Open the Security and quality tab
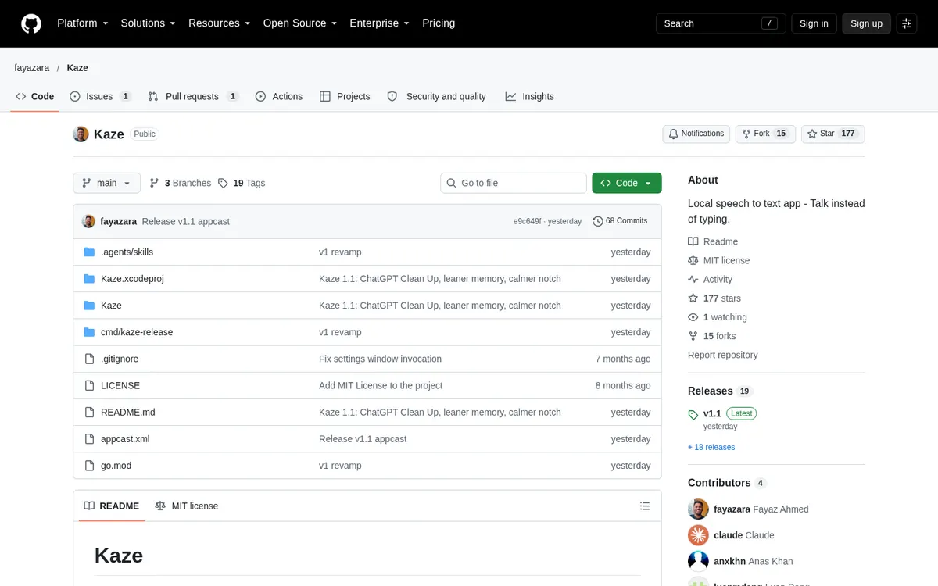Screen dimensions: 938x586 (437, 97)
